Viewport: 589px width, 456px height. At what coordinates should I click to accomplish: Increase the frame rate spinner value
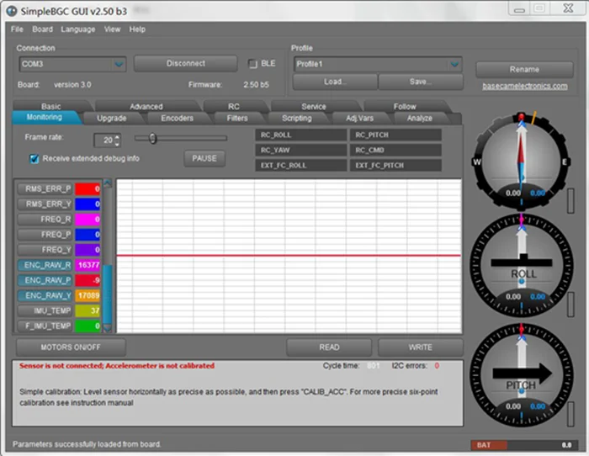tap(117, 136)
